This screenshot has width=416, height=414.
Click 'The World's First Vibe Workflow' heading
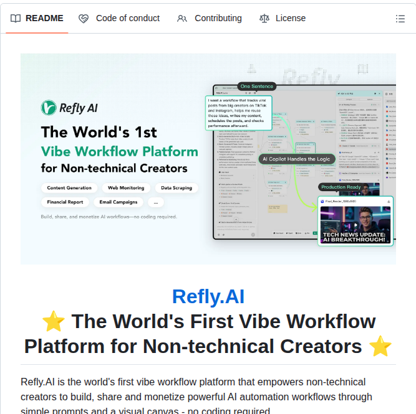pyautogui.click(x=208, y=334)
